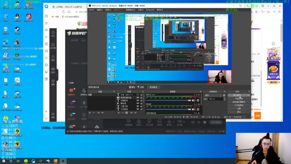Mute the desktop audio speaker icon in mixer
Image resolution: width=291 pixels, height=164 pixels.
pos(194,109)
